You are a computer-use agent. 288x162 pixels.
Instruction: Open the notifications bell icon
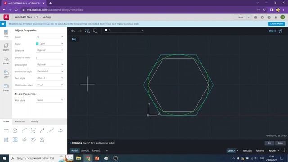[x=276, y=17]
